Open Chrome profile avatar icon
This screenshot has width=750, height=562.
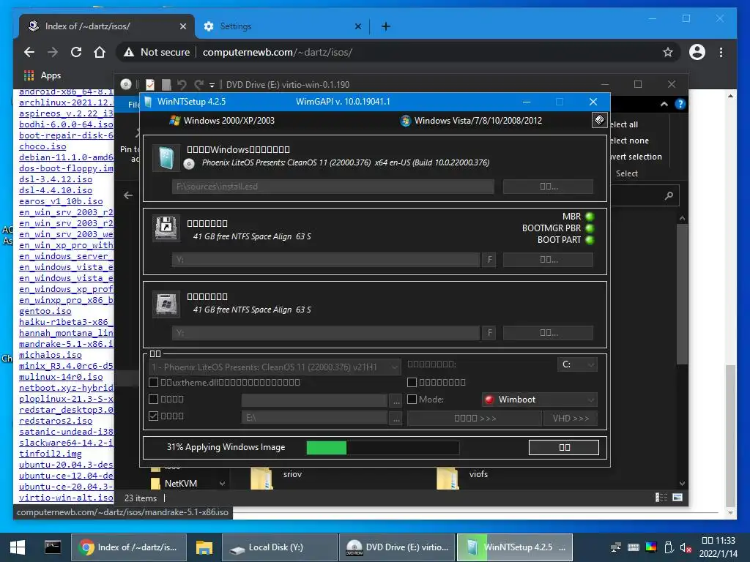pyautogui.click(x=697, y=52)
